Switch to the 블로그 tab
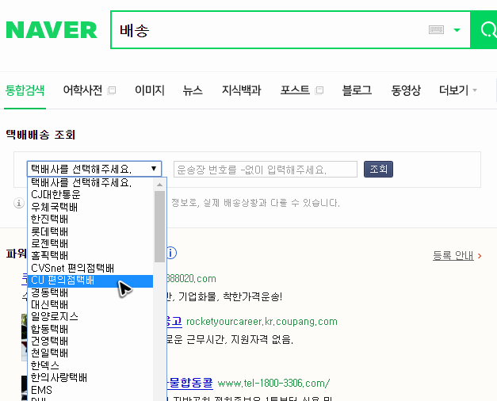The image size is (497, 401). 357,90
